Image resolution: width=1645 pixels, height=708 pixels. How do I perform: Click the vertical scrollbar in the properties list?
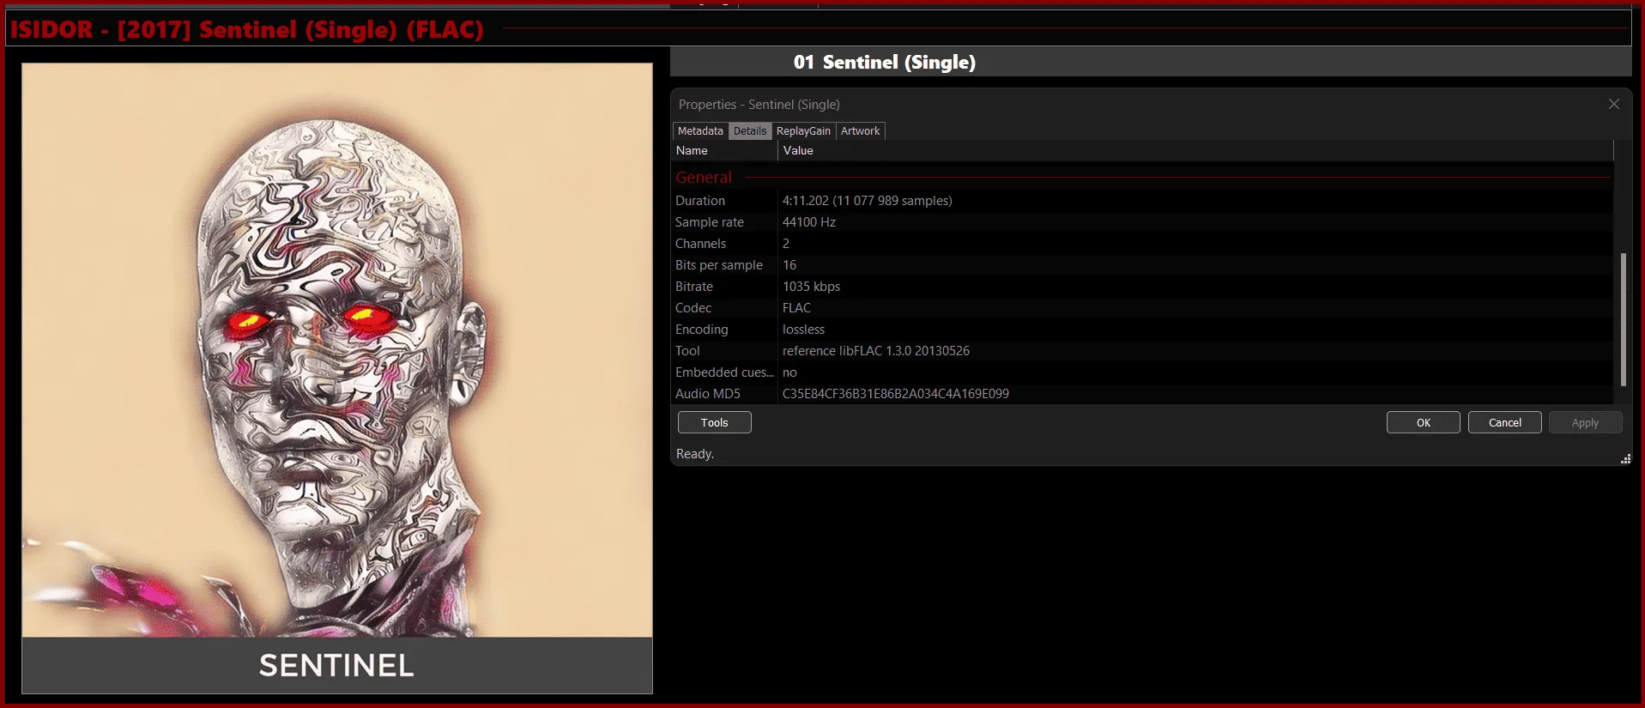coord(1623,319)
